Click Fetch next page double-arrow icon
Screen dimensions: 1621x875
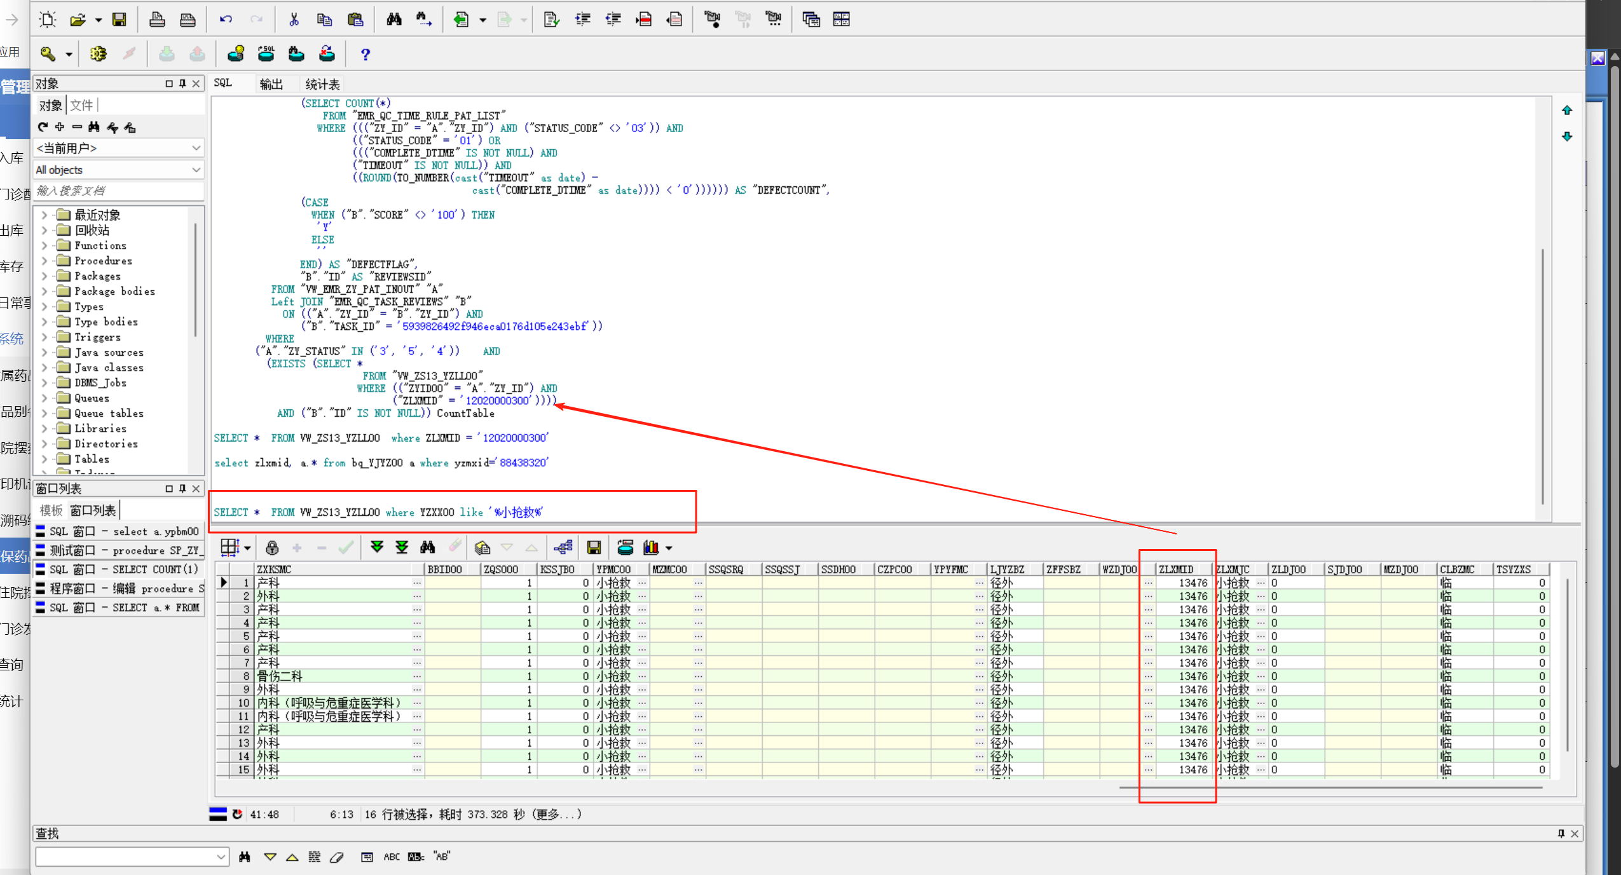[x=377, y=547]
